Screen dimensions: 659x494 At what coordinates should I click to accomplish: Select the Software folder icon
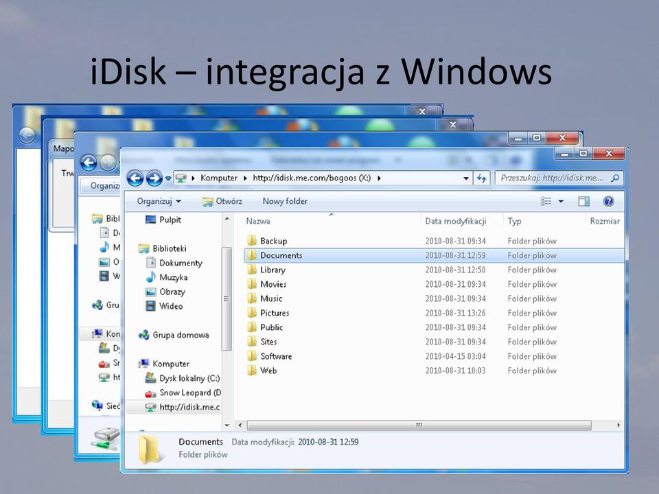(252, 356)
